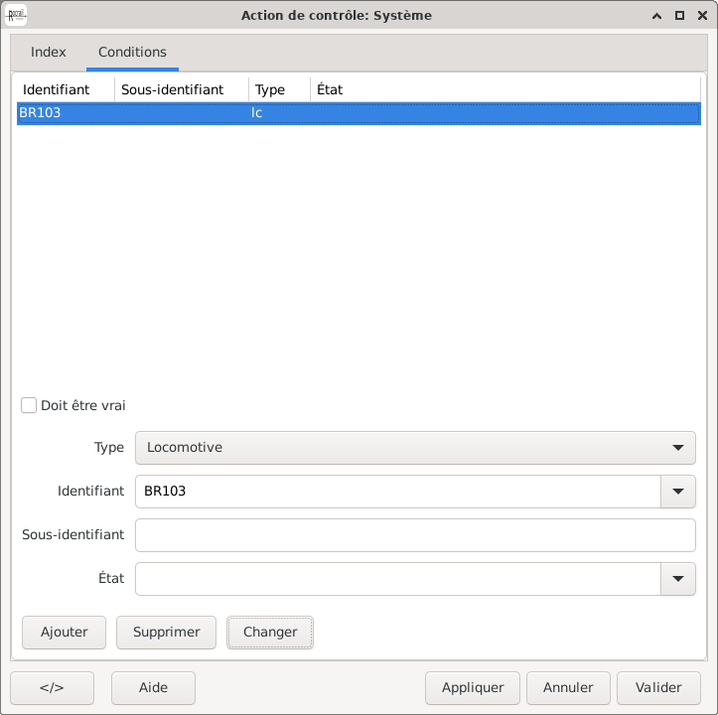Viewport: 718px width, 715px height.
Task: Open the XML view with </> button
Action: [52, 688]
